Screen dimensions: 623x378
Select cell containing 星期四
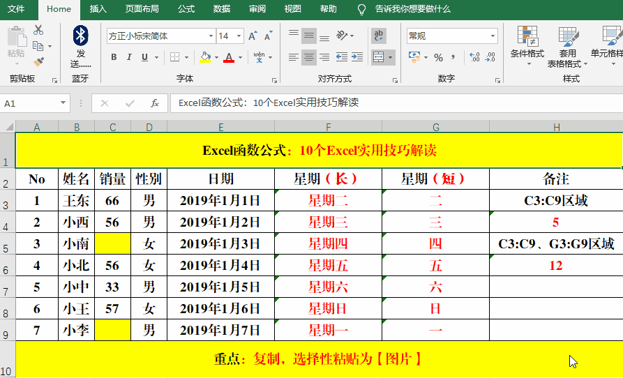click(328, 243)
